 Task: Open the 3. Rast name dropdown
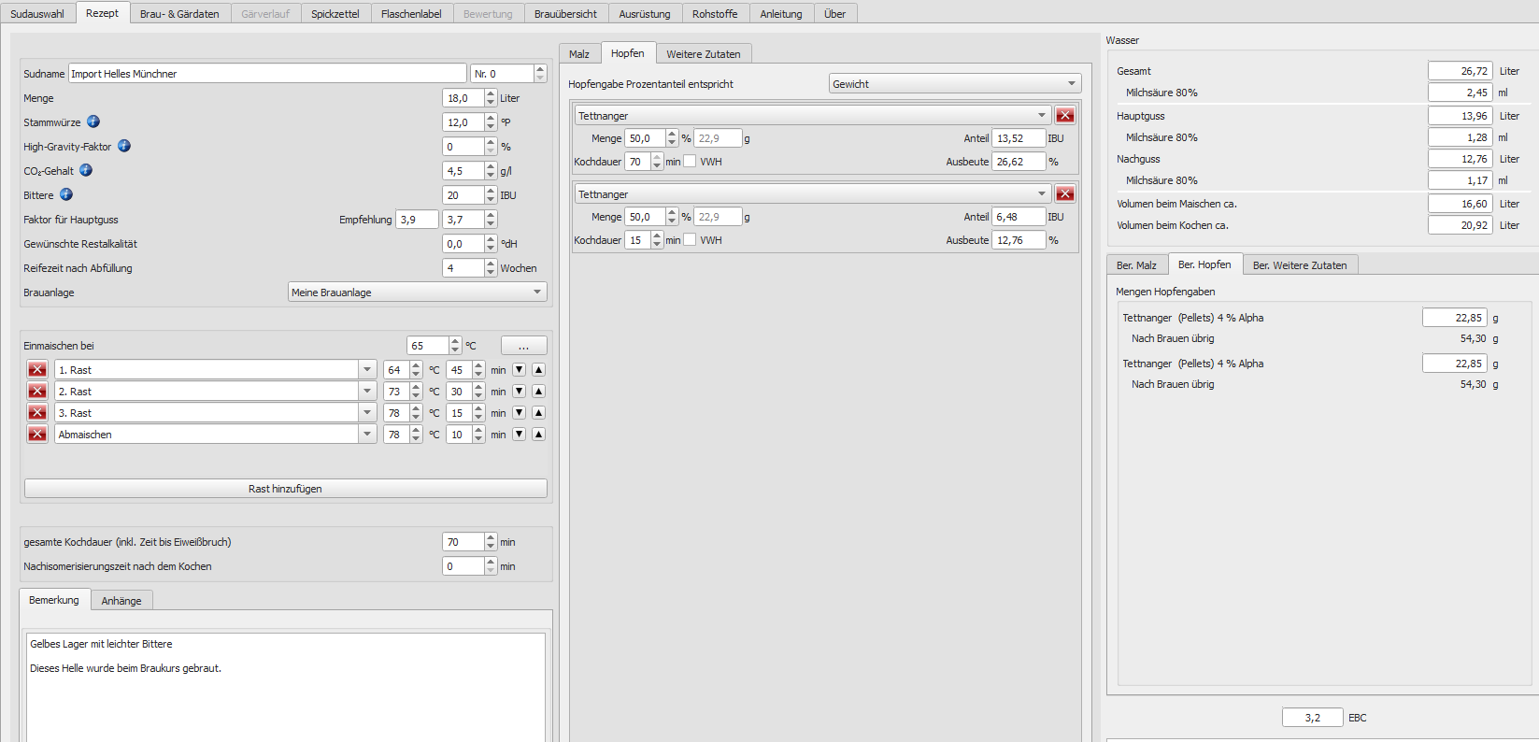click(367, 413)
